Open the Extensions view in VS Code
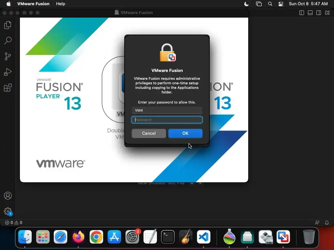Screen dimensions: 334x250 coord(8,88)
